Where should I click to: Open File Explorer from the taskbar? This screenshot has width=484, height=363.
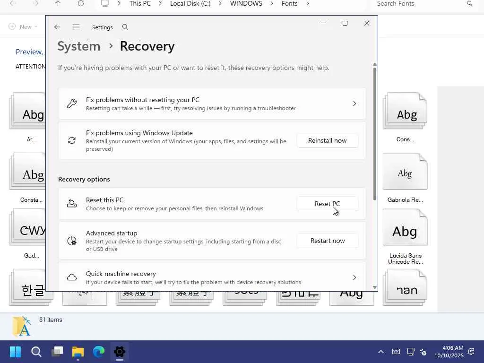tap(78, 352)
